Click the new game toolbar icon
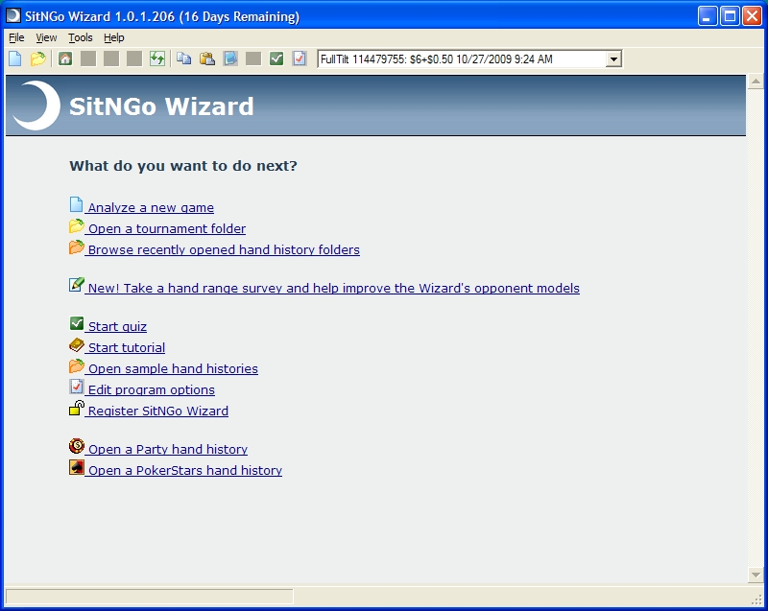Image resolution: width=768 pixels, height=611 pixels. tap(15, 59)
